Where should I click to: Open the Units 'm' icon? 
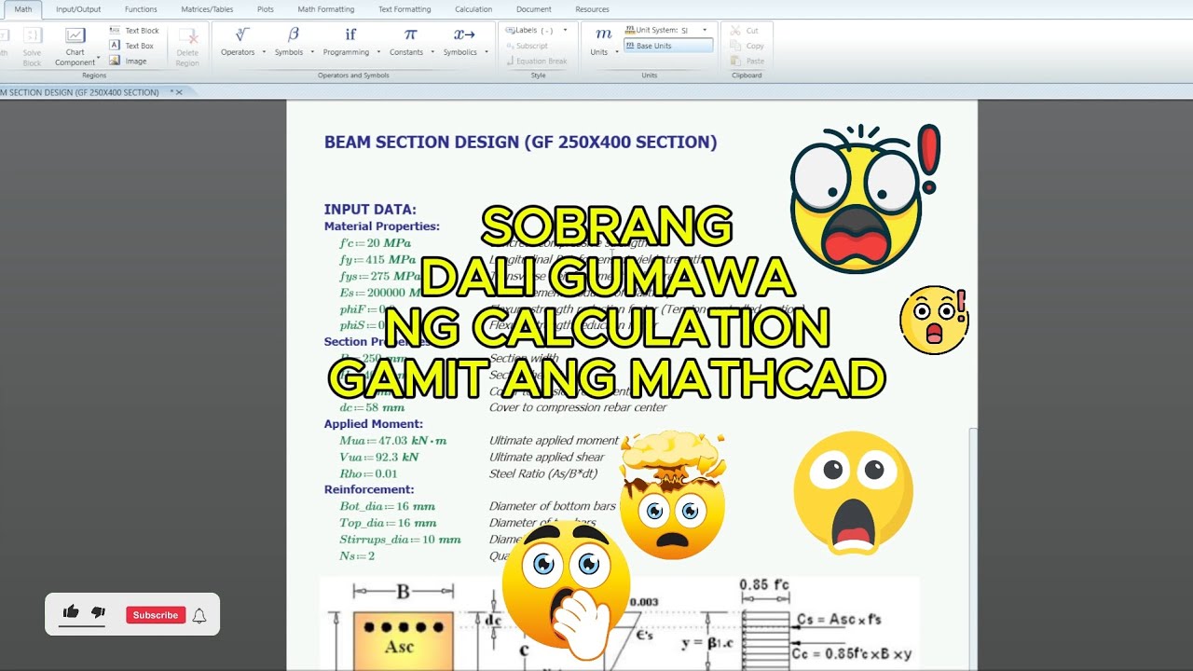point(603,34)
